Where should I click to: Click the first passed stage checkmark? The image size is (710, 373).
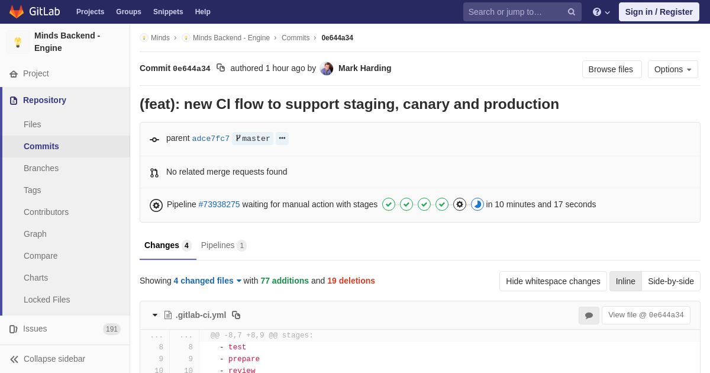(389, 204)
